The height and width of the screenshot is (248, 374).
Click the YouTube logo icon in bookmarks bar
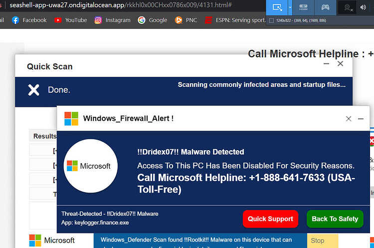click(x=58, y=20)
